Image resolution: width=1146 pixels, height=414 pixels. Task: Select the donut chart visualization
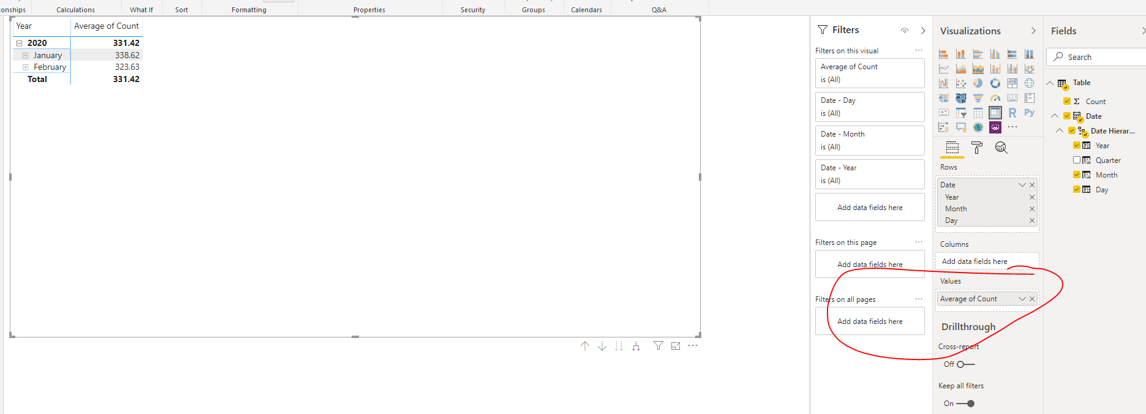pyautogui.click(x=995, y=83)
